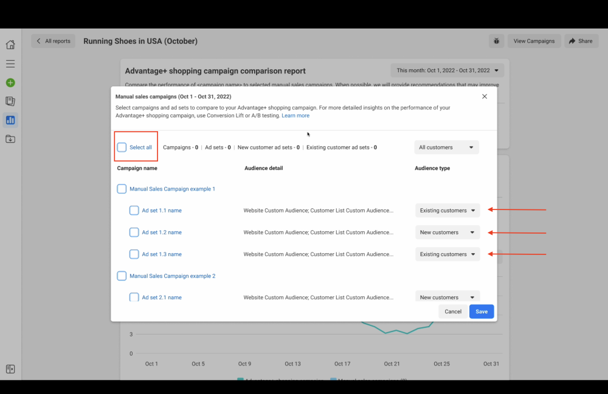Check the Ad set 1.3 checkbox

coord(134,254)
